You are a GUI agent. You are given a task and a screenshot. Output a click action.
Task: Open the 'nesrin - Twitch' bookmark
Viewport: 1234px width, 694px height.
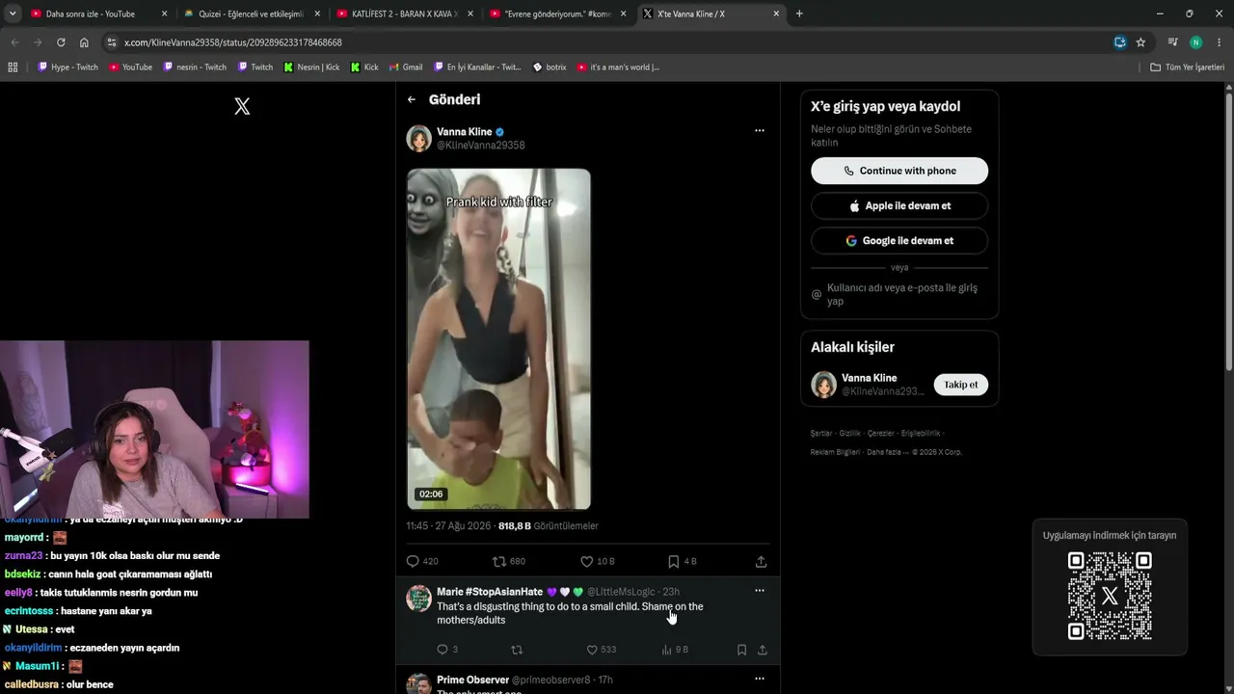[x=195, y=67]
